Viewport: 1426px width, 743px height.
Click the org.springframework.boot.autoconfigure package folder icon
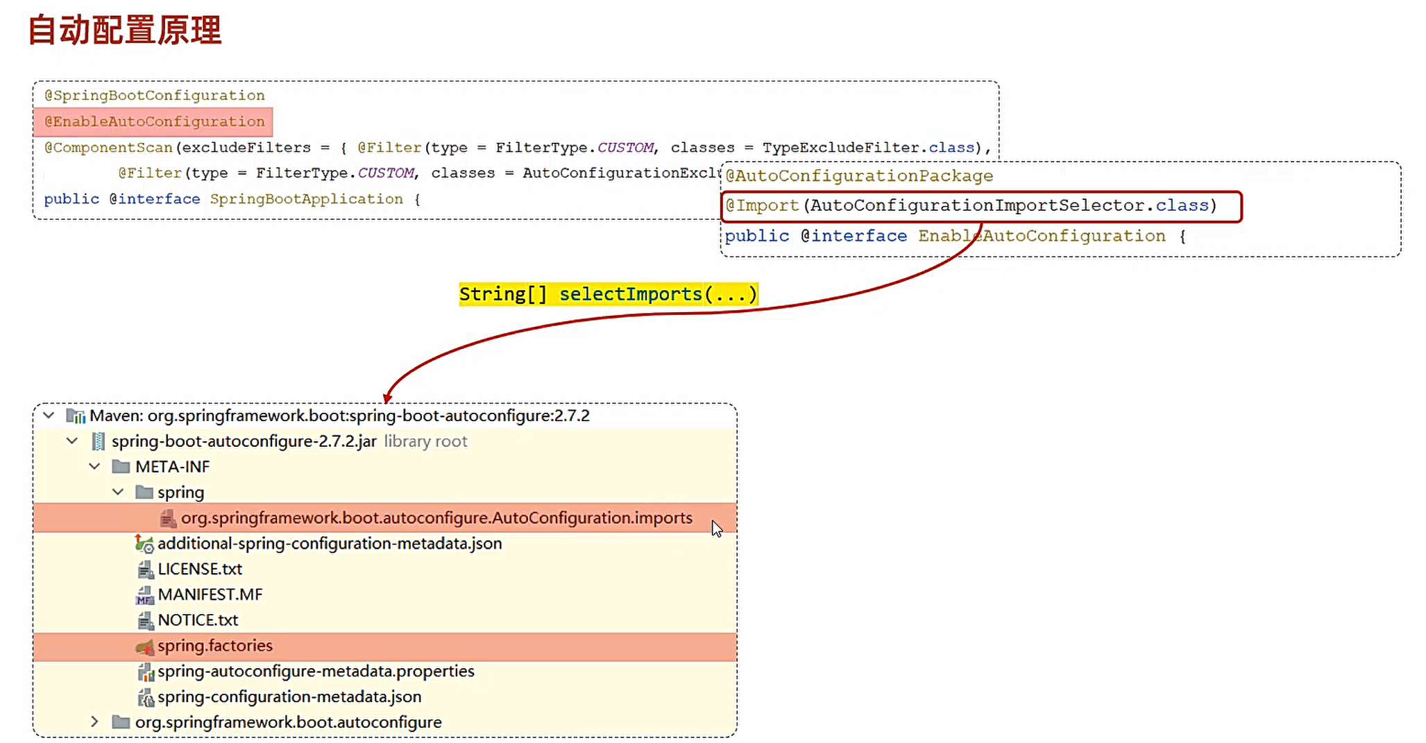click(121, 722)
